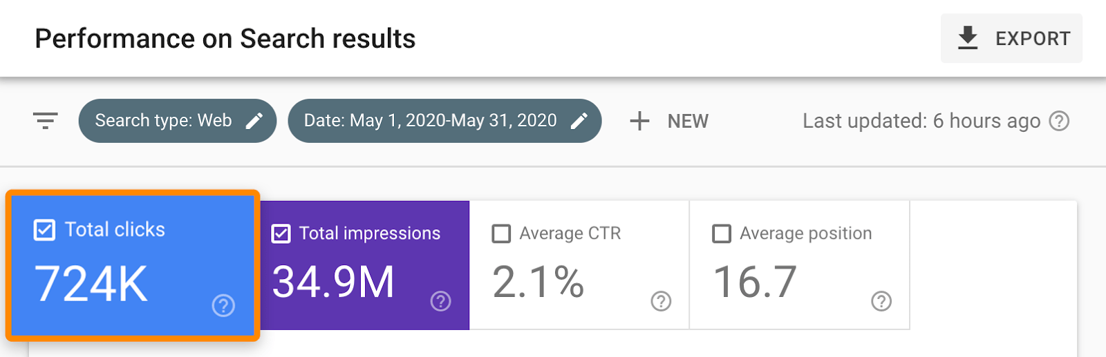This screenshot has height=357, width=1106.
Task: Click the filter lines icon
Action: [x=46, y=121]
